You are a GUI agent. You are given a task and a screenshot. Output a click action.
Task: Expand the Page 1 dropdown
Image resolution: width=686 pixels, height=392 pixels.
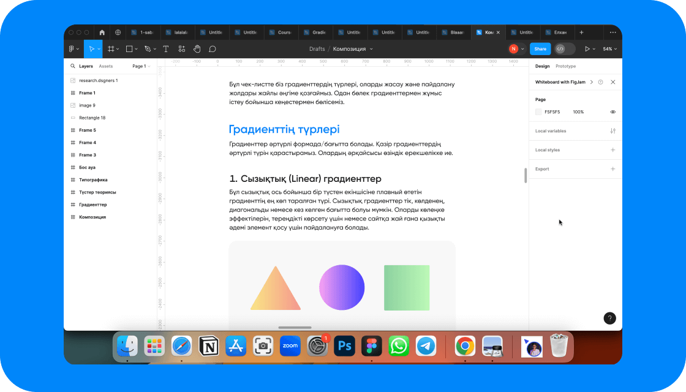coord(141,66)
